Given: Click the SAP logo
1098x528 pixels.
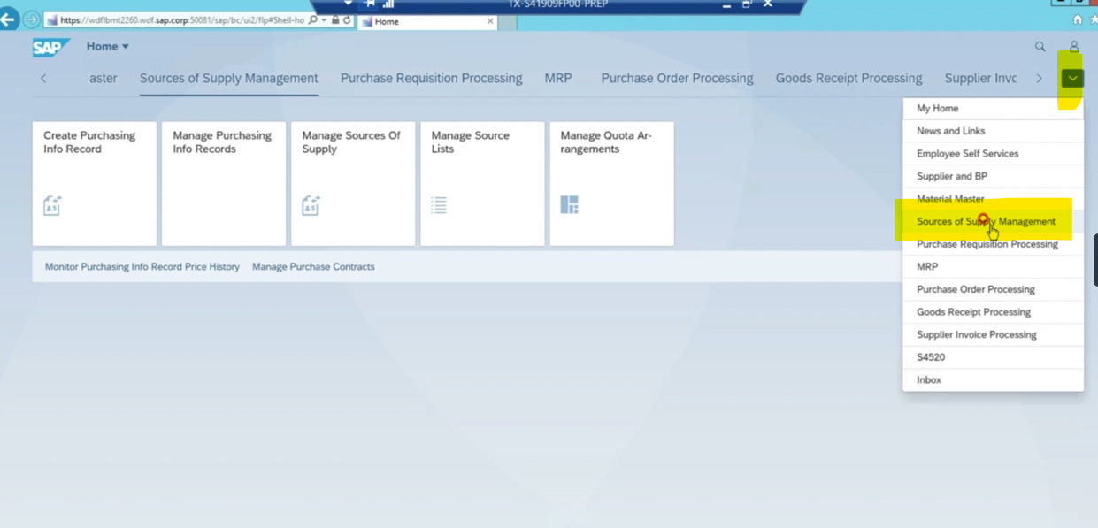Looking at the screenshot, I should click(x=50, y=47).
